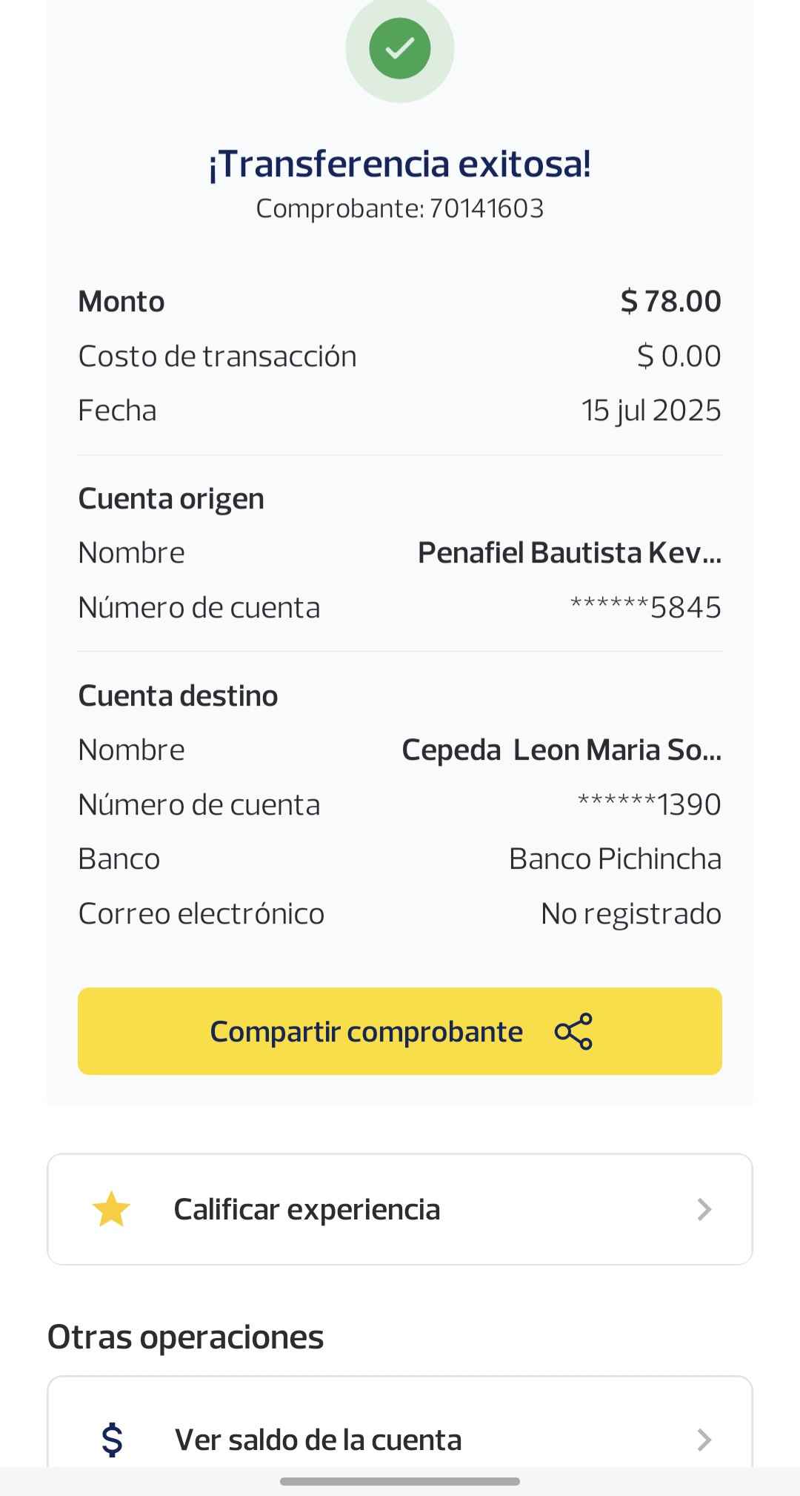Viewport: 800px width, 1496px height.
Task: Tap truncated origin name Penafiel Bautista
Action: click(x=569, y=553)
